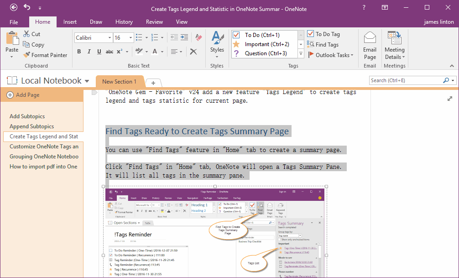Open Meeting Details menu
The image size is (459, 278).
[x=395, y=45]
